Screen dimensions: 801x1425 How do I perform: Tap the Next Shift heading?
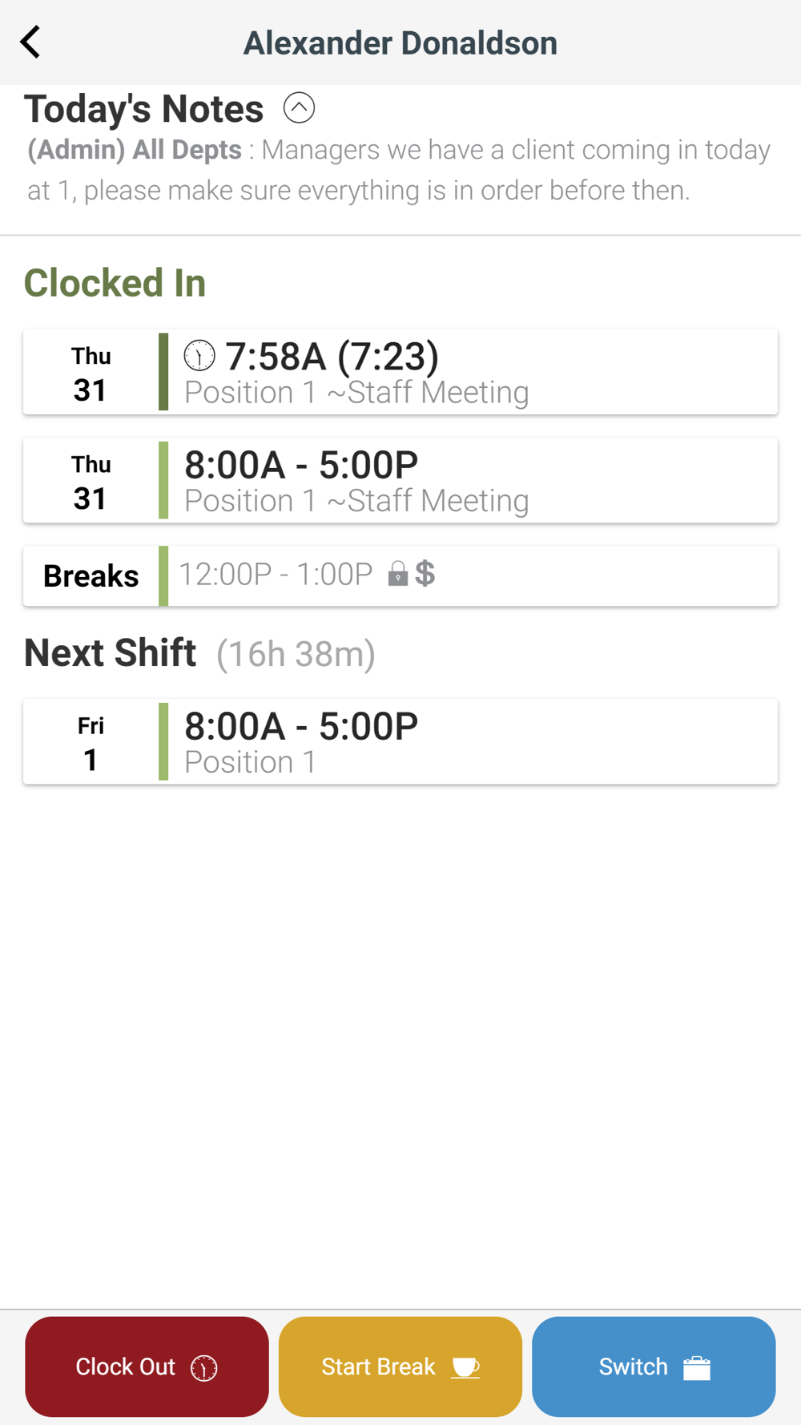[x=111, y=652]
